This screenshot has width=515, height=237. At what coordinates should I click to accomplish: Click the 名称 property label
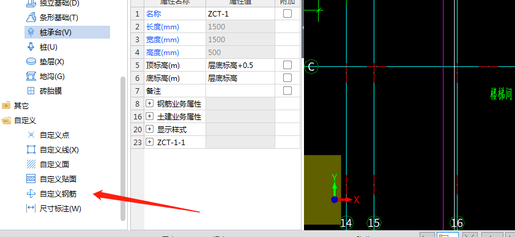154,14
